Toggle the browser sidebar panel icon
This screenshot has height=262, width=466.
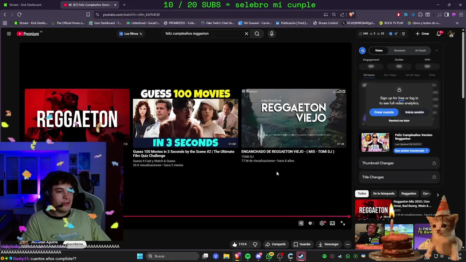[446, 15]
